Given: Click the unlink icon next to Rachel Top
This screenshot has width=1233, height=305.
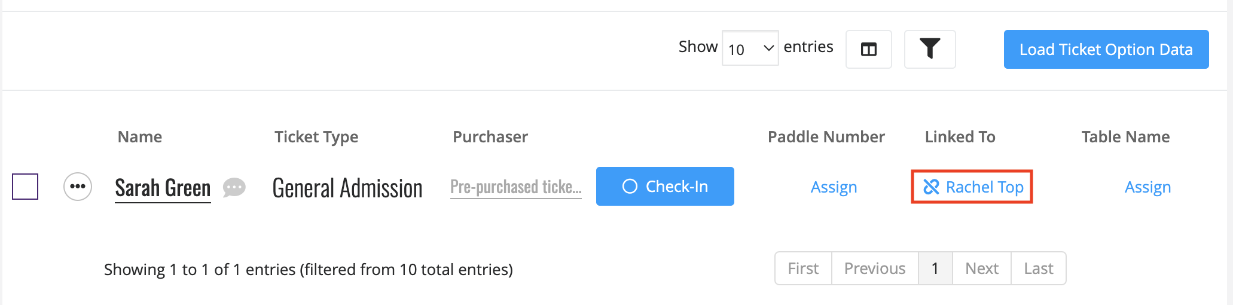Looking at the screenshot, I should [931, 187].
